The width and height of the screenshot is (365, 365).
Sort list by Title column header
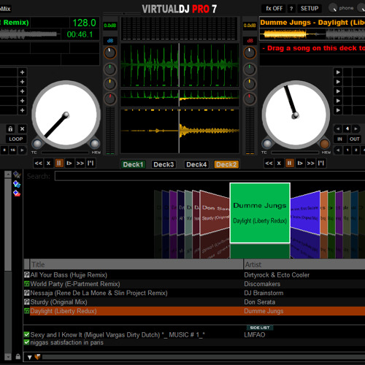pyautogui.click(x=137, y=264)
